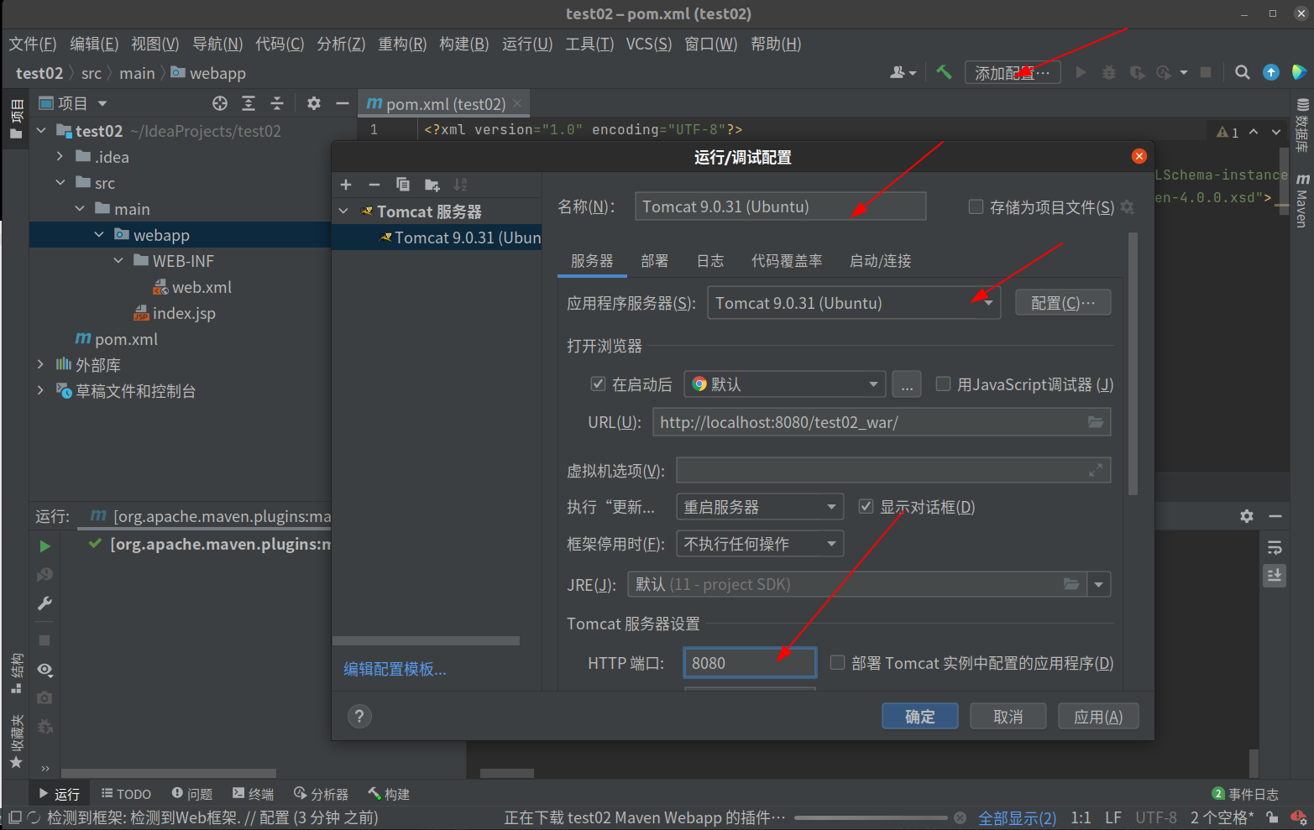Open Code Coverage tab

click(787, 261)
